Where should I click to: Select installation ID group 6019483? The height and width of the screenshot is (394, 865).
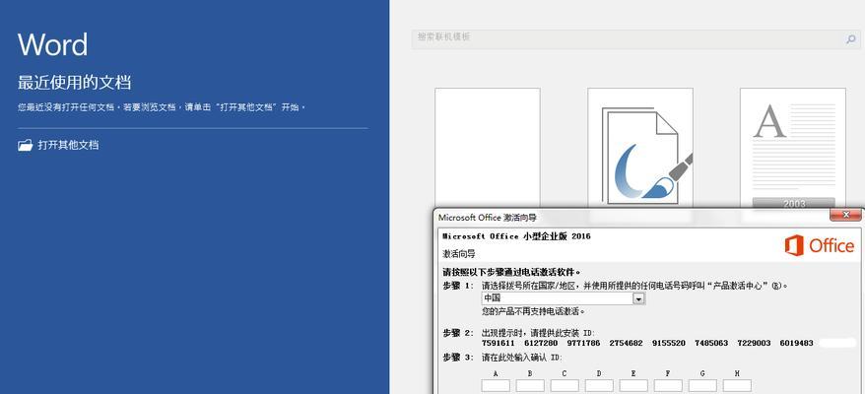[797, 343]
